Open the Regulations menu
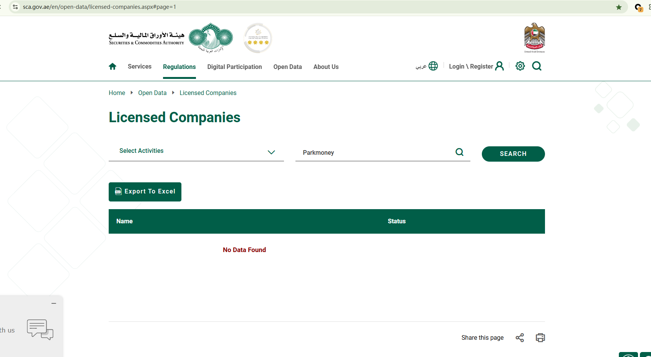 point(179,67)
